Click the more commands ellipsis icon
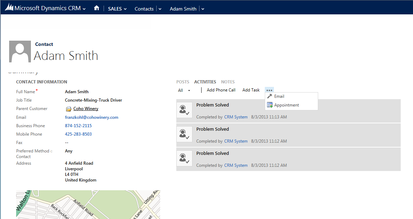 pyautogui.click(x=269, y=90)
